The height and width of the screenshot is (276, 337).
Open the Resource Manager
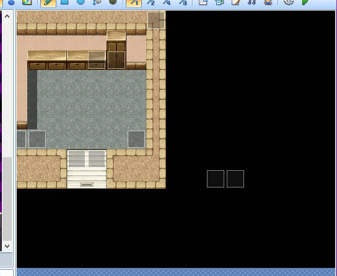[x=219, y=2]
